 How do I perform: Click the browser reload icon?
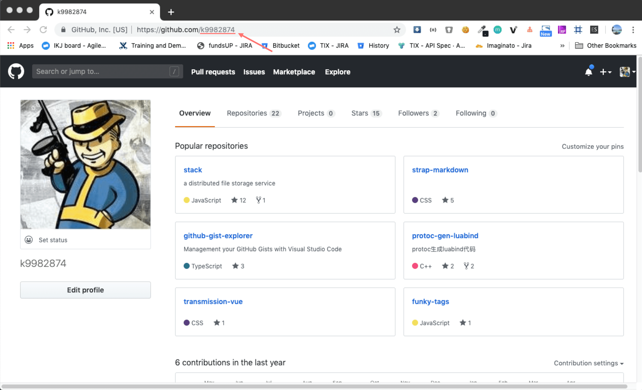[x=43, y=30]
